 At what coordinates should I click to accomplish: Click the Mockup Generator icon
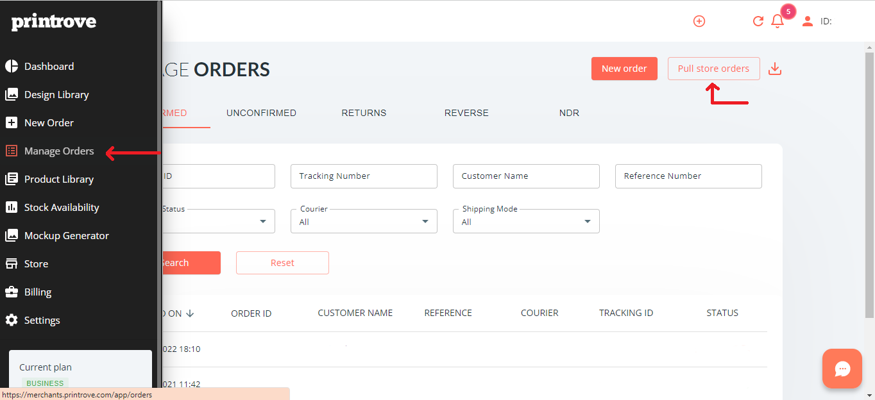click(x=12, y=235)
